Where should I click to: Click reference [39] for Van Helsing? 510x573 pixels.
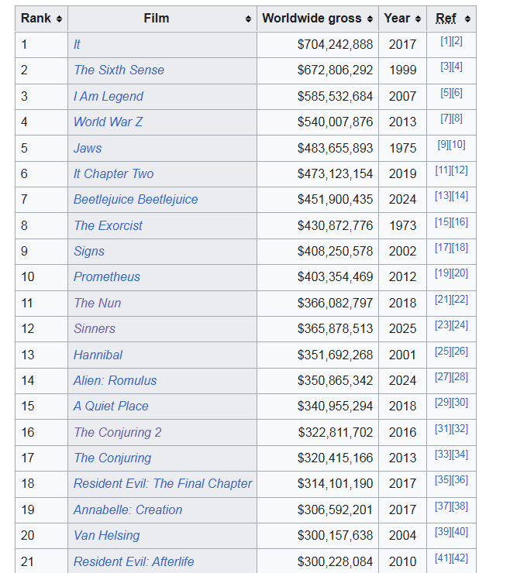pyautogui.click(x=443, y=532)
